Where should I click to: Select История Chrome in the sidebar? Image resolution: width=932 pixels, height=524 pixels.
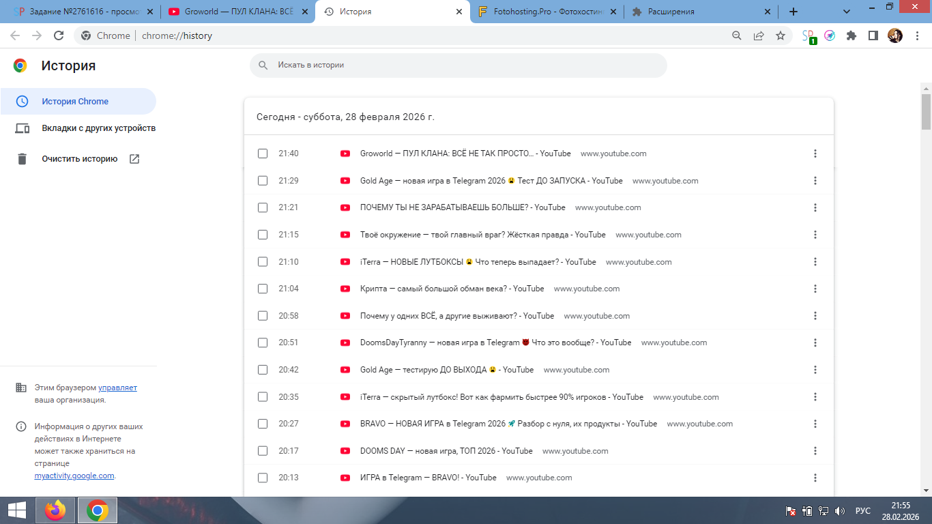pos(78,102)
